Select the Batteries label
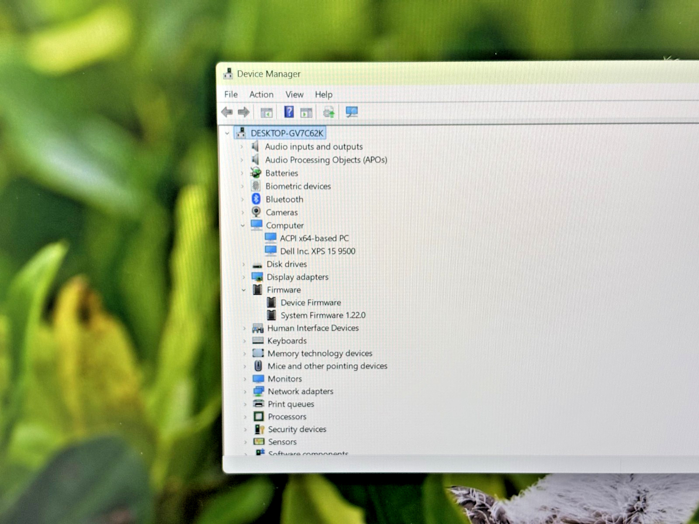The width and height of the screenshot is (699, 524). [x=282, y=173]
